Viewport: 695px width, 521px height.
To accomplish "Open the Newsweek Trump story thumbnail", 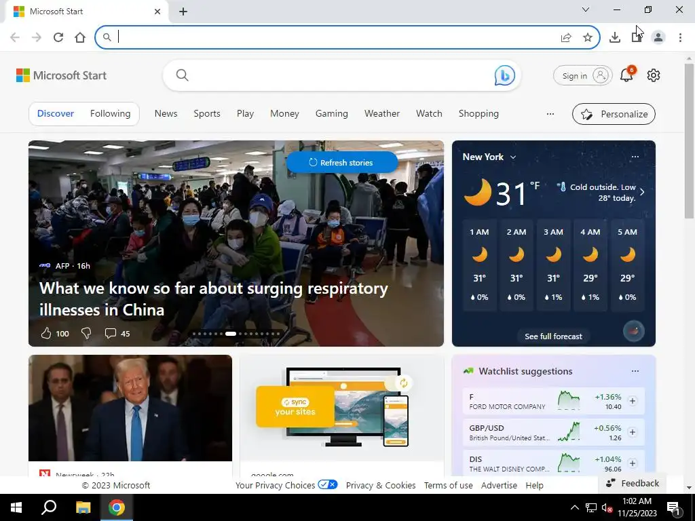I will point(130,408).
